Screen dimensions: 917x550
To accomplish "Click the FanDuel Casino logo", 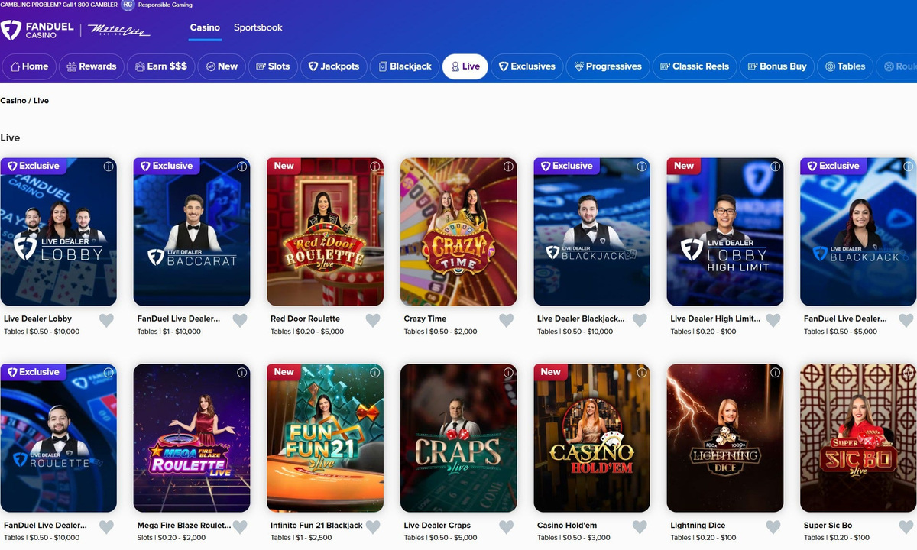I will pyautogui.click(x=37, y=31).
